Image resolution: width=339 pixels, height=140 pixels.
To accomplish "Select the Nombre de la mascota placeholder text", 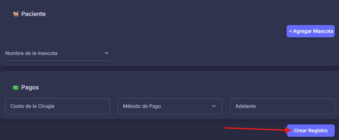I will click(31, 53).
